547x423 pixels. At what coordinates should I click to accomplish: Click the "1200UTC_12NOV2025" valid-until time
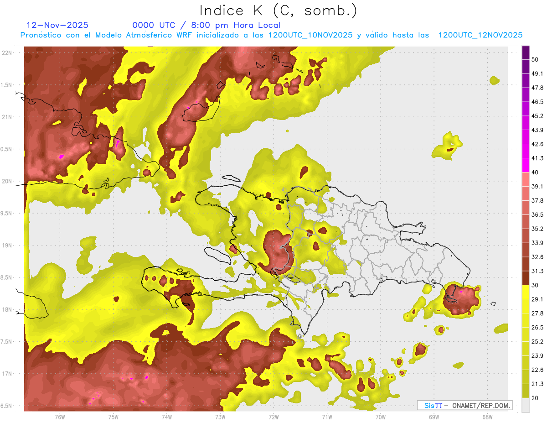point(480,35)
